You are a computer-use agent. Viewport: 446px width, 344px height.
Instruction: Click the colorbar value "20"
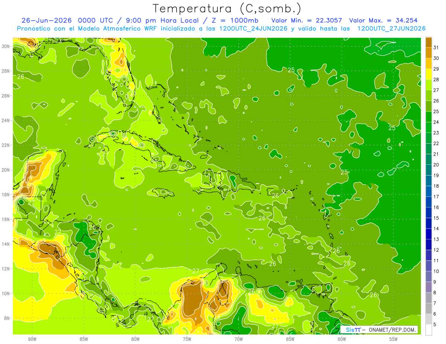pos(436,164)
